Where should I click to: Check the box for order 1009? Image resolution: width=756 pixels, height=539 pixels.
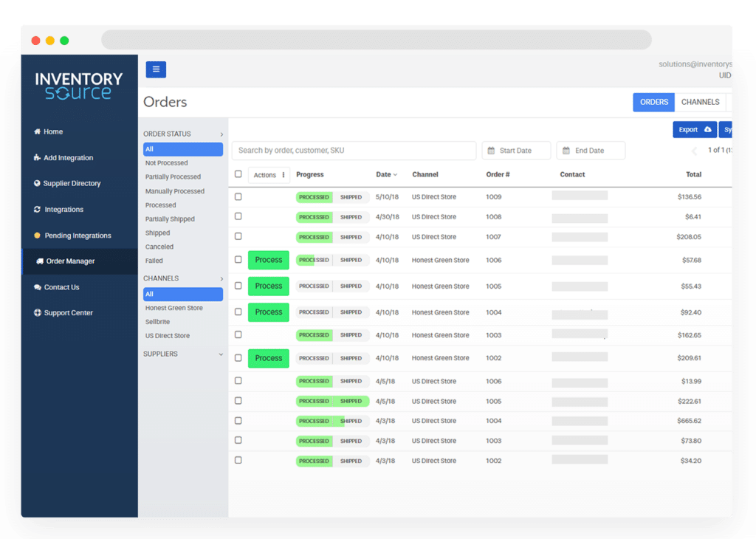(238, 197)
